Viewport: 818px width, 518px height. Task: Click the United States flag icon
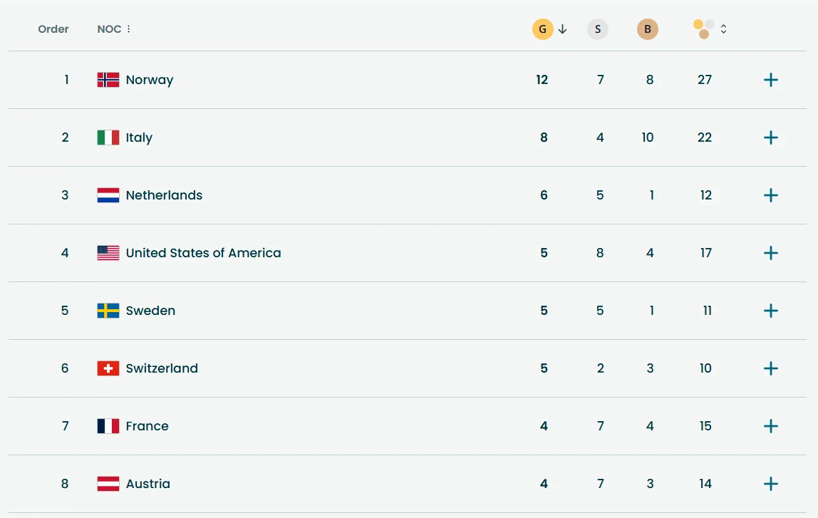108,253
